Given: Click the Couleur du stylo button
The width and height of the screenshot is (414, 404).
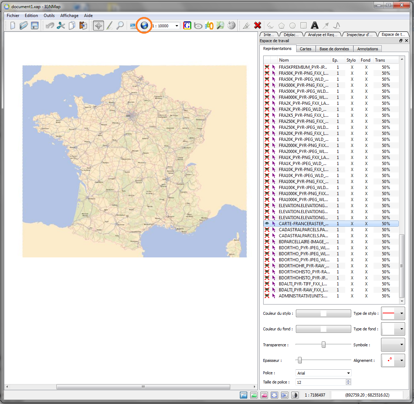Looking at the screenshot, I should (x=323, y=313).
